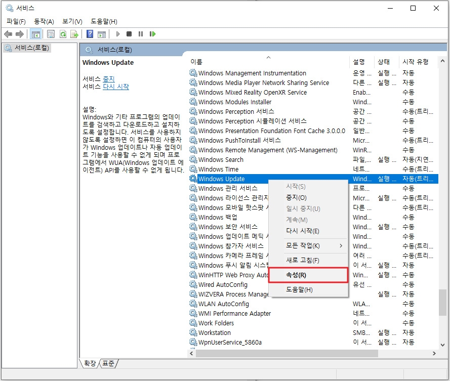Choose 다시 시작(E) in the context menu
Viewport: 450px width, 381px height.
pos(308,231)
